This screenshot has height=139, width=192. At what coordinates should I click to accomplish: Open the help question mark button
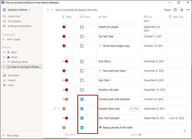click(x=185, y=131)
